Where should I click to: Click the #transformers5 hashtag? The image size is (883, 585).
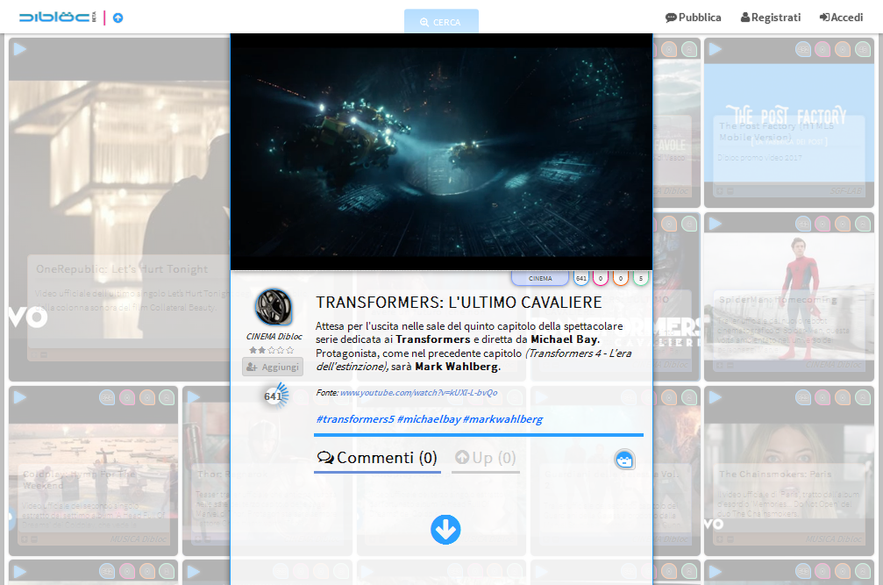(x=355, y=419)
